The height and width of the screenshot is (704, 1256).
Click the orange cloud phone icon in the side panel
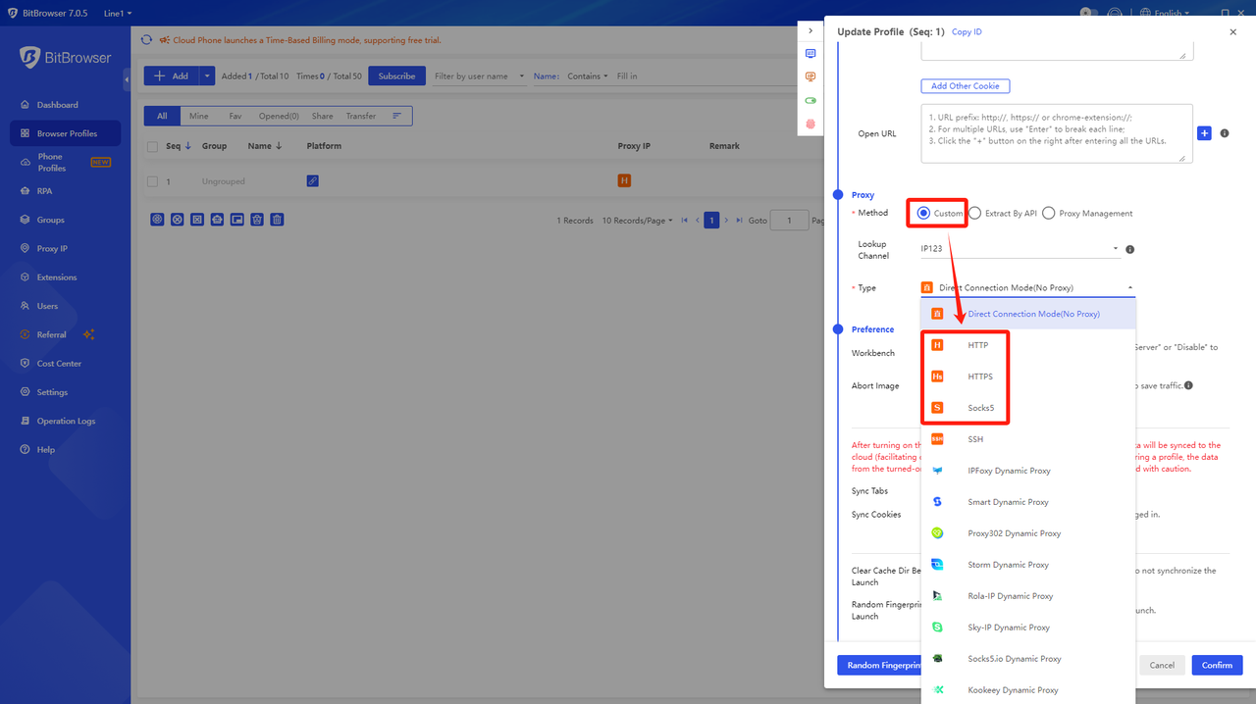tap(810, 75)
